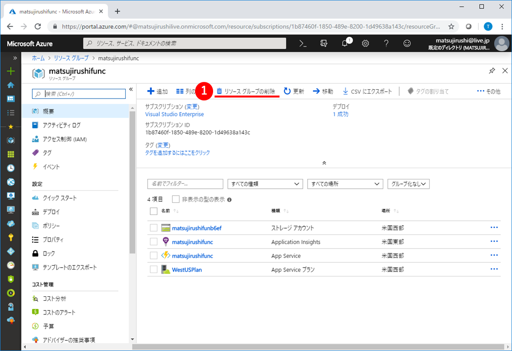Open the feedback smiley icon
The image size is (512, 351).
(x=407, y=43)
